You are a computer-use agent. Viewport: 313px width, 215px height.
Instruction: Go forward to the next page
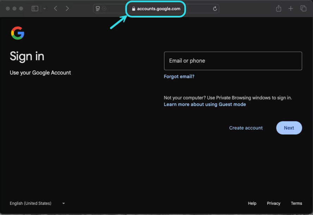[x=67, y=8]
